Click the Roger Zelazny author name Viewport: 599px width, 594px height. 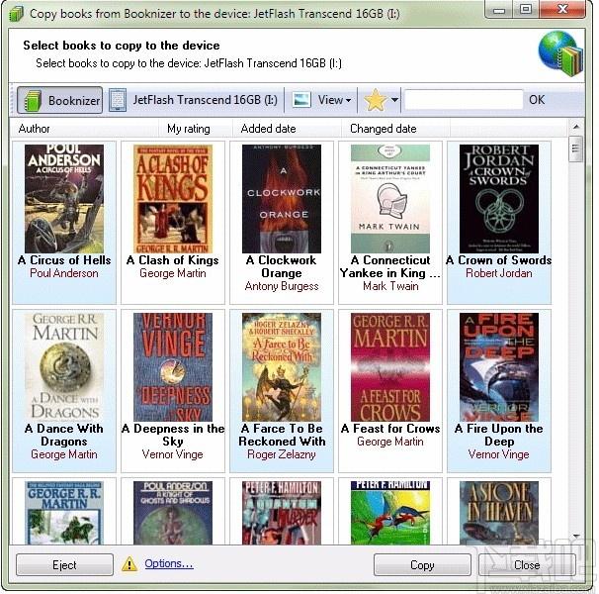(x=282, y=454)
